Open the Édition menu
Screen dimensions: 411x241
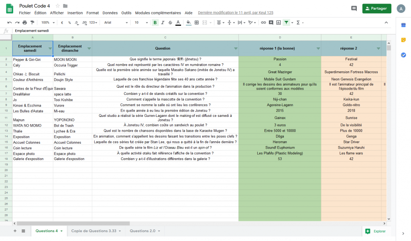[x=41, y=13]
